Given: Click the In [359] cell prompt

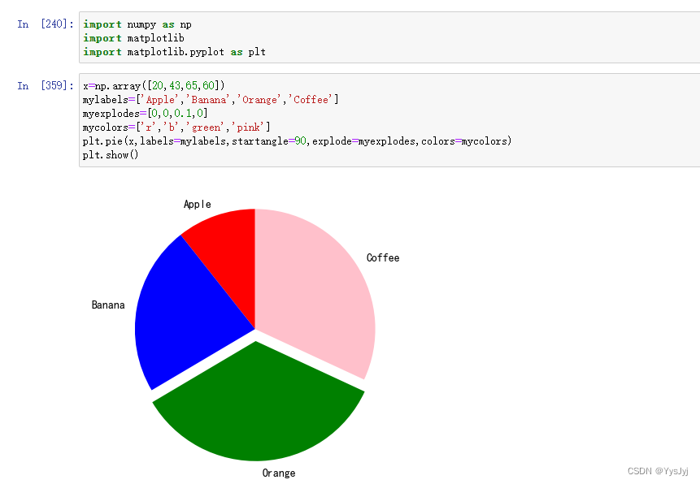Looking at the screenshot, I should click(46, 85).
